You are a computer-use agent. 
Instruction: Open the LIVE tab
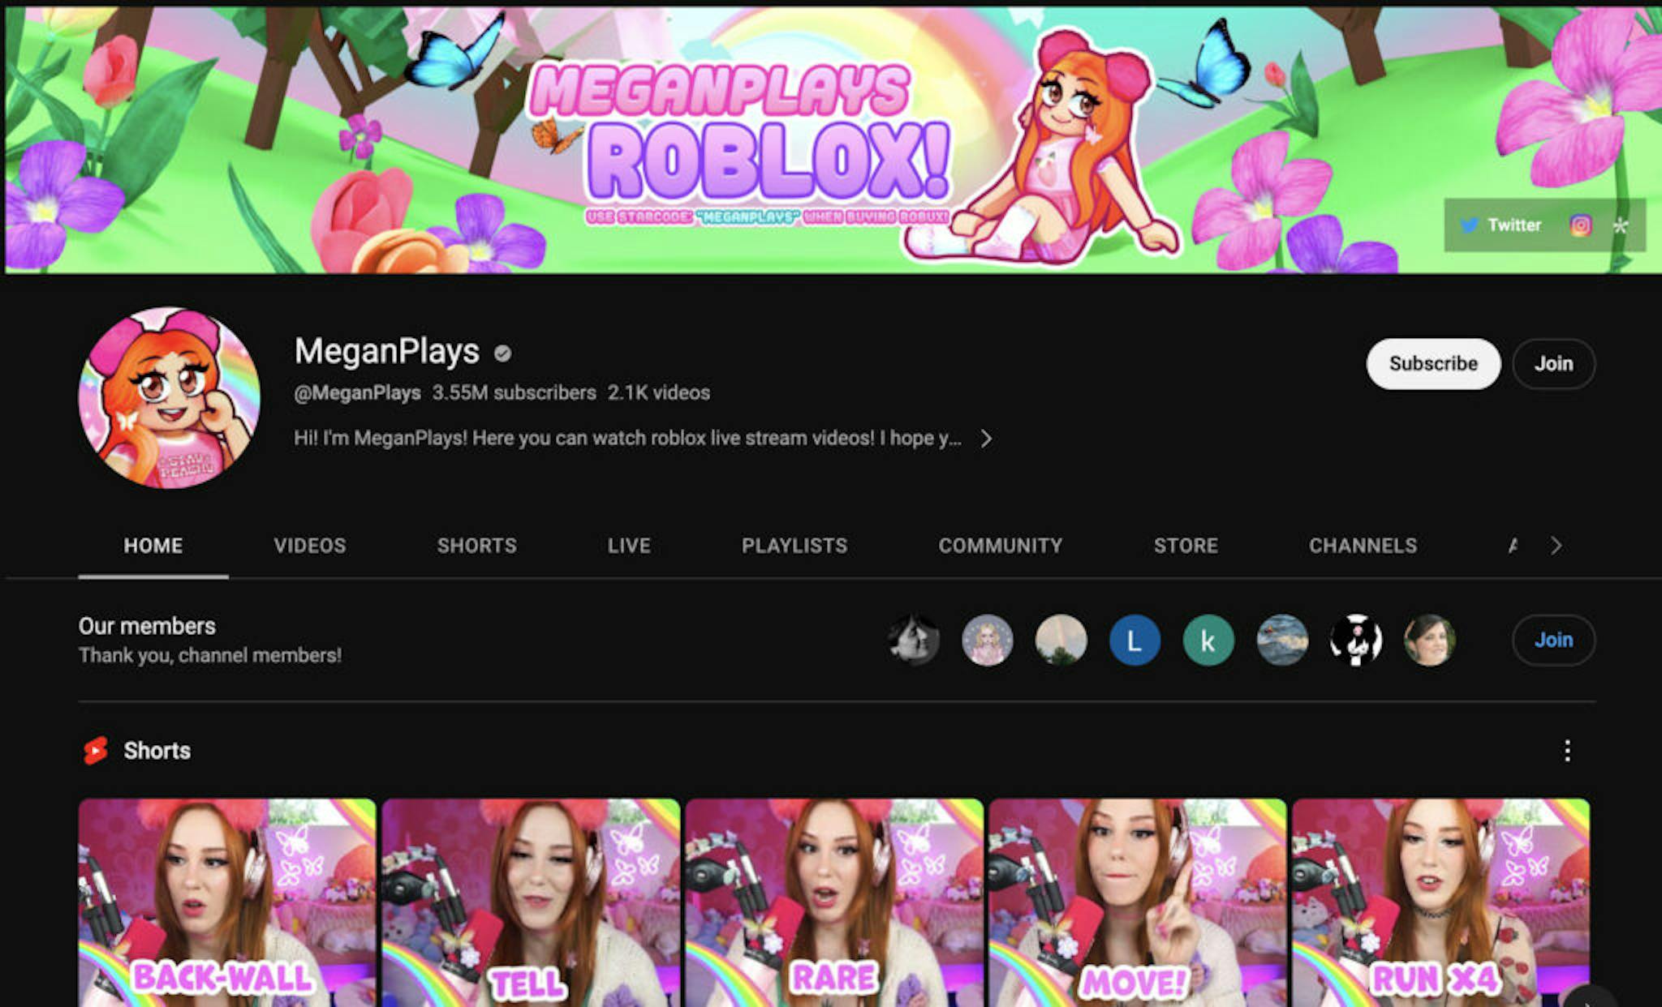point(629,546)
